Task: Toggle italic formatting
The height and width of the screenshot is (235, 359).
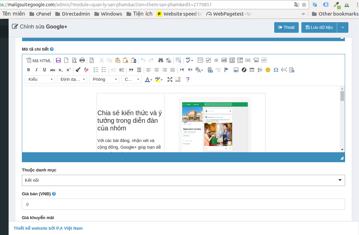Action: (x=36, y=70)
